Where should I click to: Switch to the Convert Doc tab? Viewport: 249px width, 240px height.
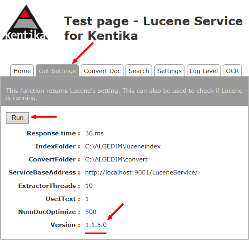[102, 71]
